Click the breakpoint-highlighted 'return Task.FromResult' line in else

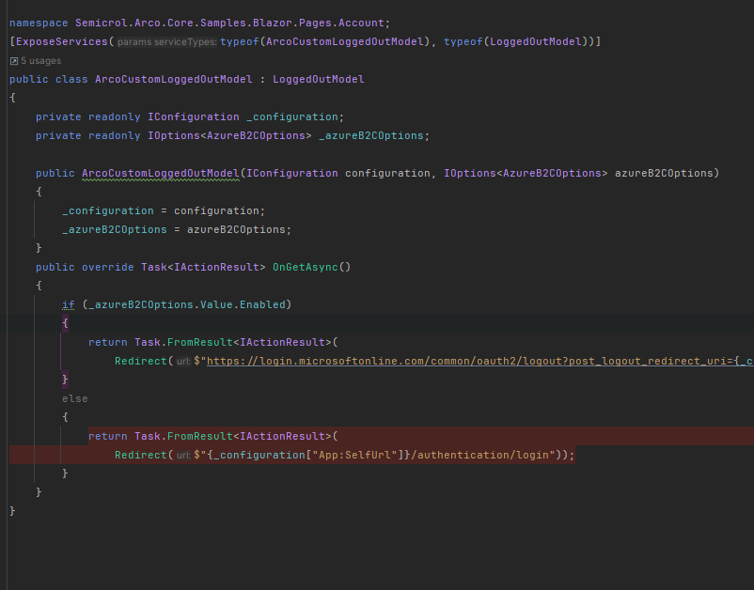click(212, 436)
